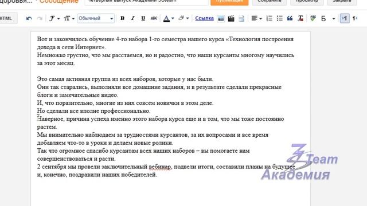The width and height of the screenshot is (367, 206).
Task: Insert a video with the clapperboard icon
Action: (x=231, y=18)
